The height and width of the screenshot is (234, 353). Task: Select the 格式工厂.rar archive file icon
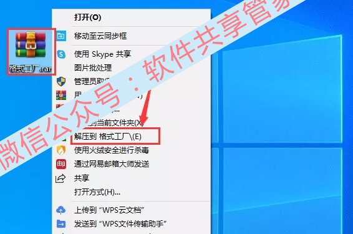31,51
